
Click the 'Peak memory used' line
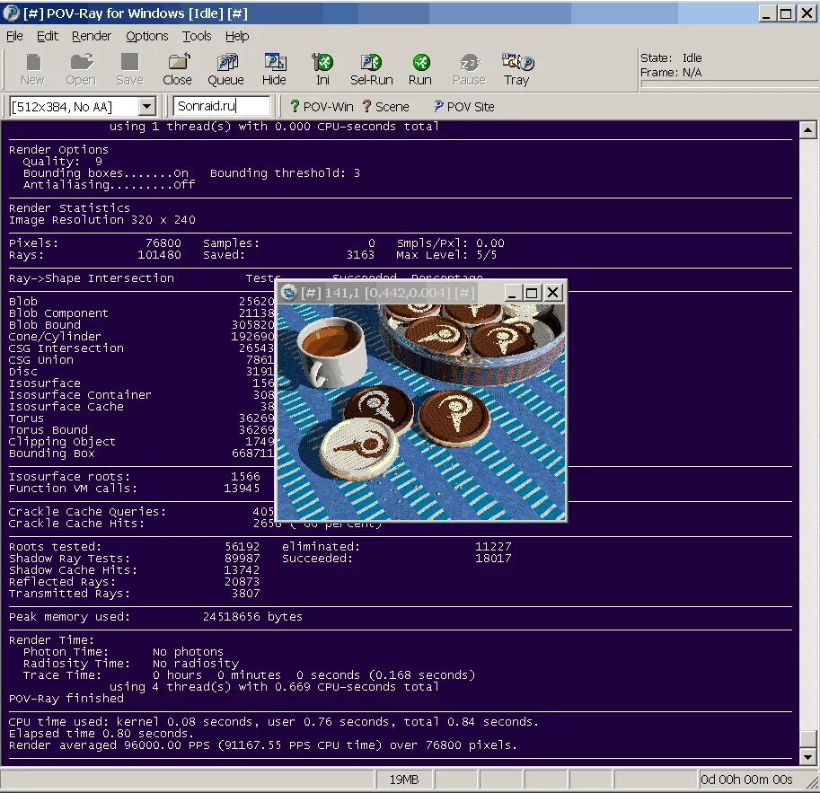point(155,617)
